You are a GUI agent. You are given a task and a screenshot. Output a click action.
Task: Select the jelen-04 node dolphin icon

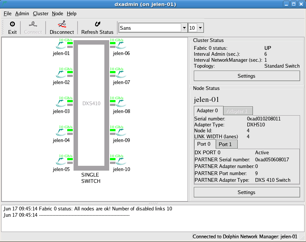coord(61,132)
